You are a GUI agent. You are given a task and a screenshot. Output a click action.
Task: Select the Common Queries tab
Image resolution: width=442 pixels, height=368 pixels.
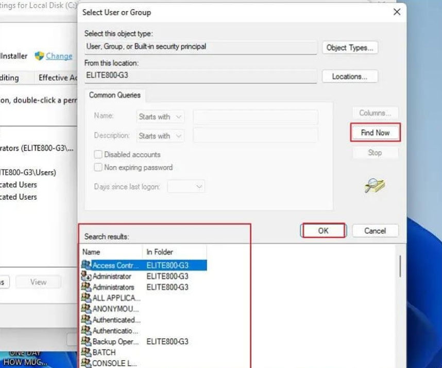point(115,95)
